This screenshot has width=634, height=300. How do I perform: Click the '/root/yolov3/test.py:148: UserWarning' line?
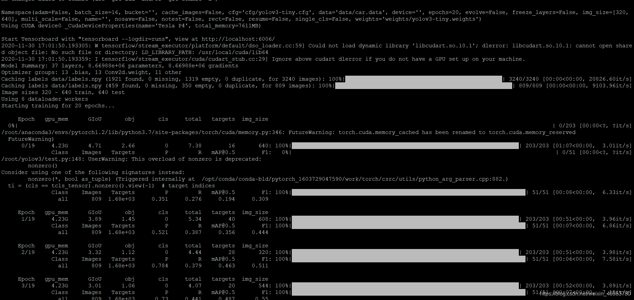(132, 159)
